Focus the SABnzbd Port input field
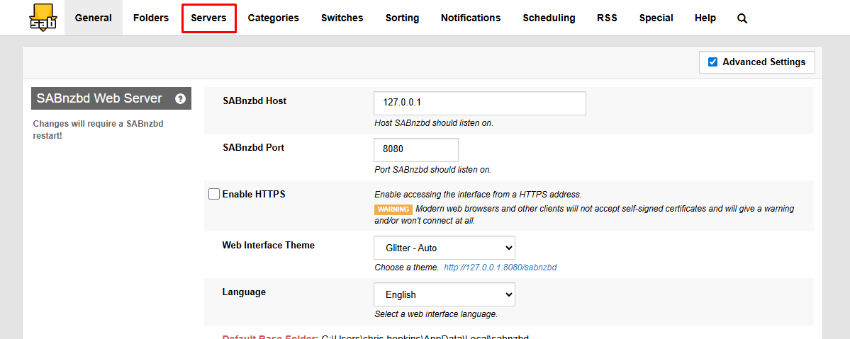Image resolution: width=850 pixels, height=339 pixels. 415,149
